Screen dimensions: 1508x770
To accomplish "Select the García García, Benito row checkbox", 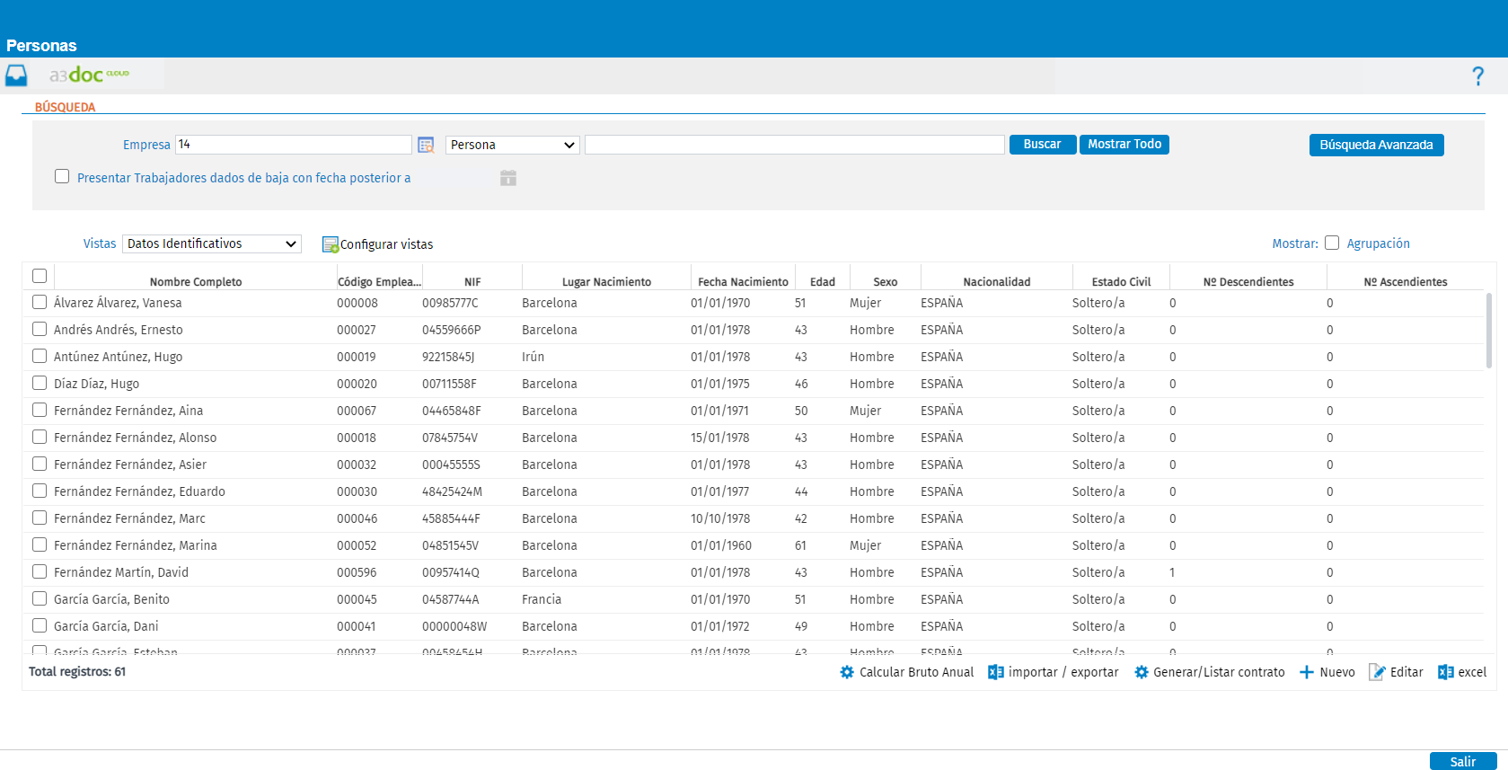I will 40,598.
